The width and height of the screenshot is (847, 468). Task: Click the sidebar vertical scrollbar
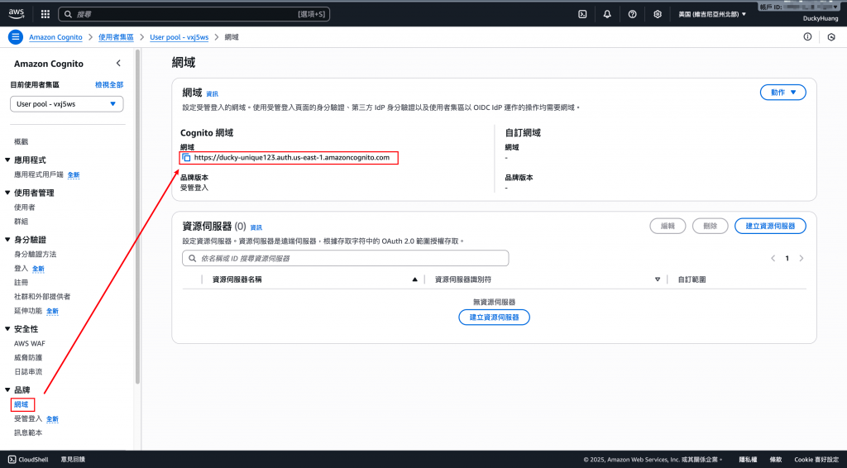tap(137, 217)
